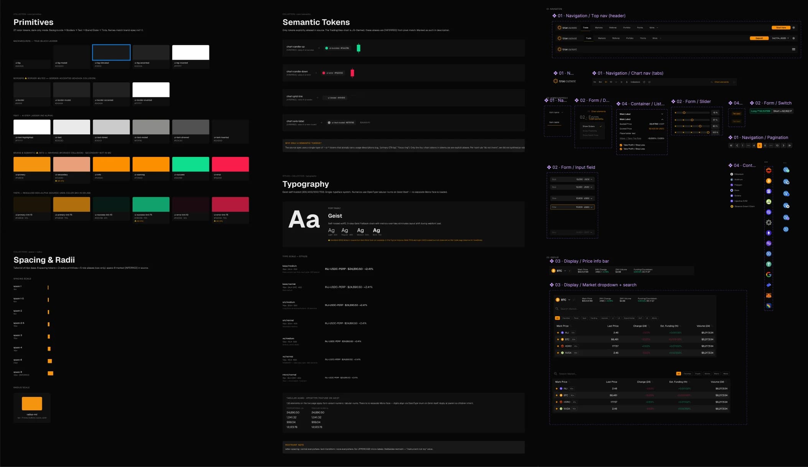
Task: Go to the first page with double-left arrow
Action: 731,145
